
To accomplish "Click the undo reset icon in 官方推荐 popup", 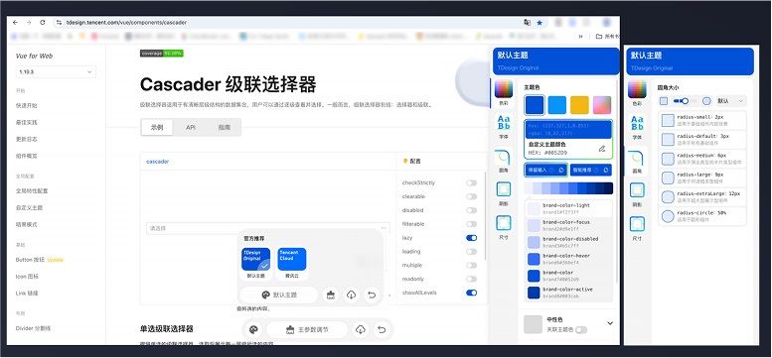I will coord(372,295).
